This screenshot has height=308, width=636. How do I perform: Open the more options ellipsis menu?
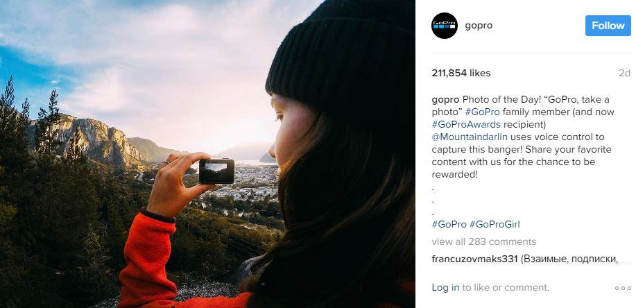[x=623, y=288]
